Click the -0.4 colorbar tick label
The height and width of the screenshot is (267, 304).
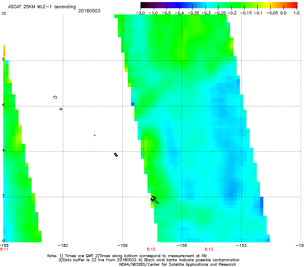(180, 13)
